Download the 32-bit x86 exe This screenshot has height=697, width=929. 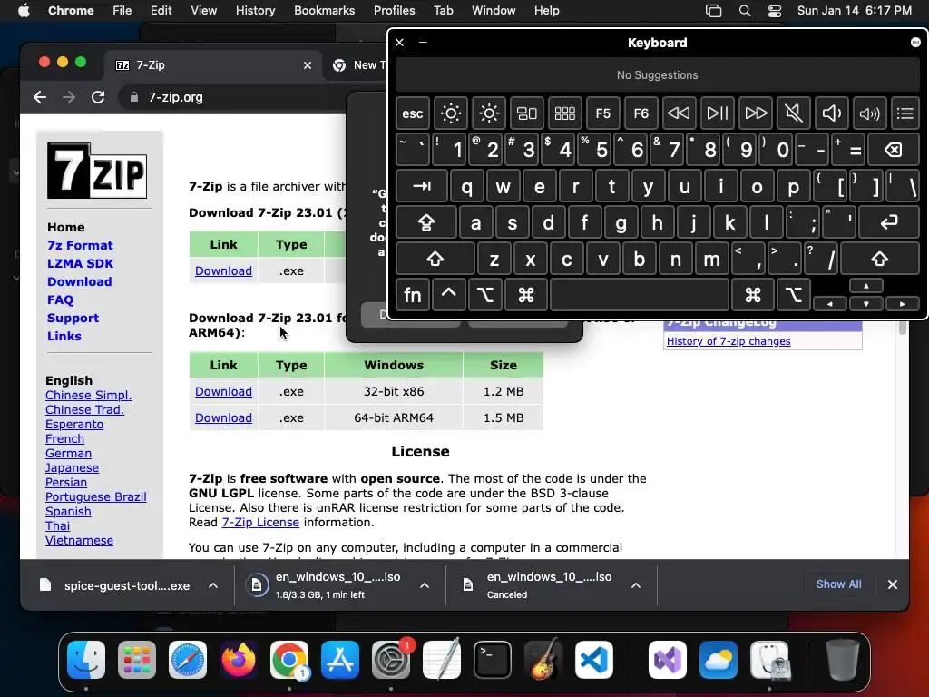tap(223, 392)
